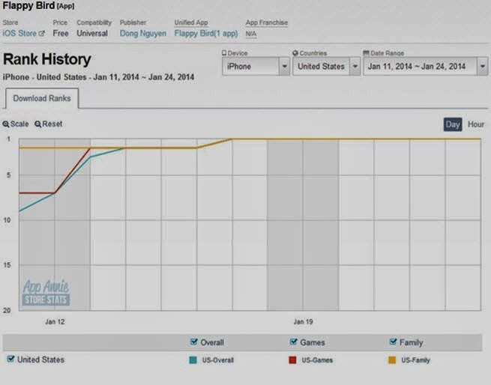
Task: Toggle the Games checkbox
Action: pos(293,342)
